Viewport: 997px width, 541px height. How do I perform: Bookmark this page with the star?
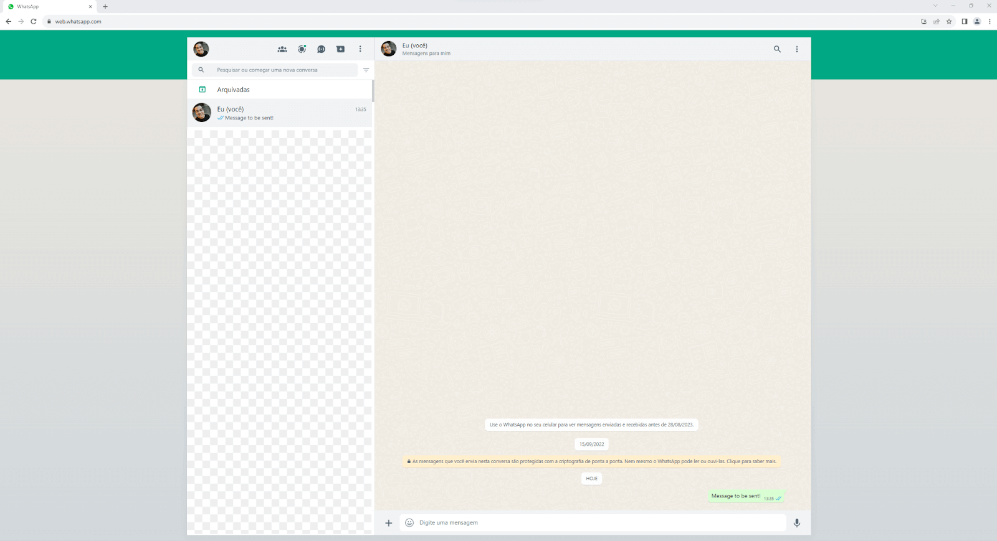click(x=949, y=21)
